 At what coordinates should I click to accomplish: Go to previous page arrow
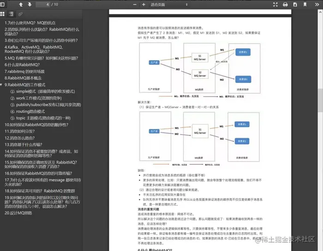tap(21, 4)
